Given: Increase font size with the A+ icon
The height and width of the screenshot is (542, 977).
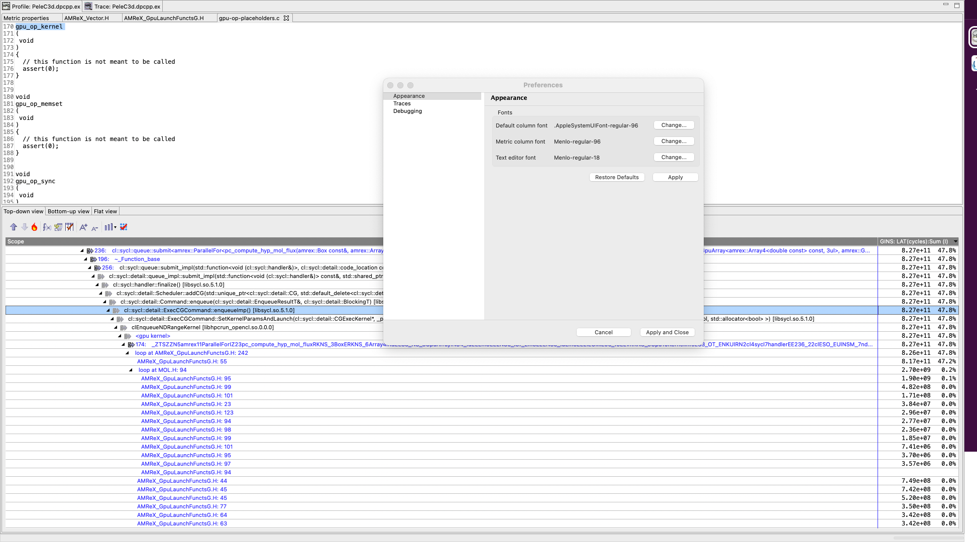Looking at the screenshot, I should click(x=83, y=227).
